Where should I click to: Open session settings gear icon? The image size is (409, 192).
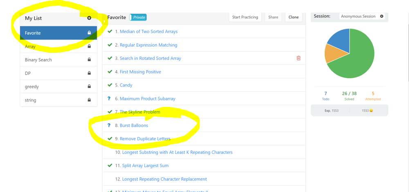(382, 16)
